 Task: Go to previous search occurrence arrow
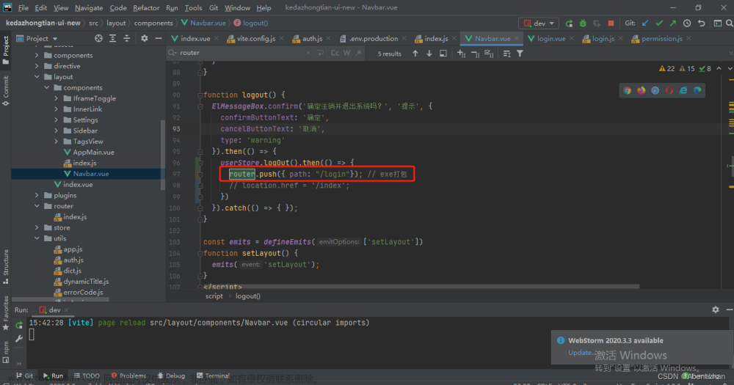415,54
